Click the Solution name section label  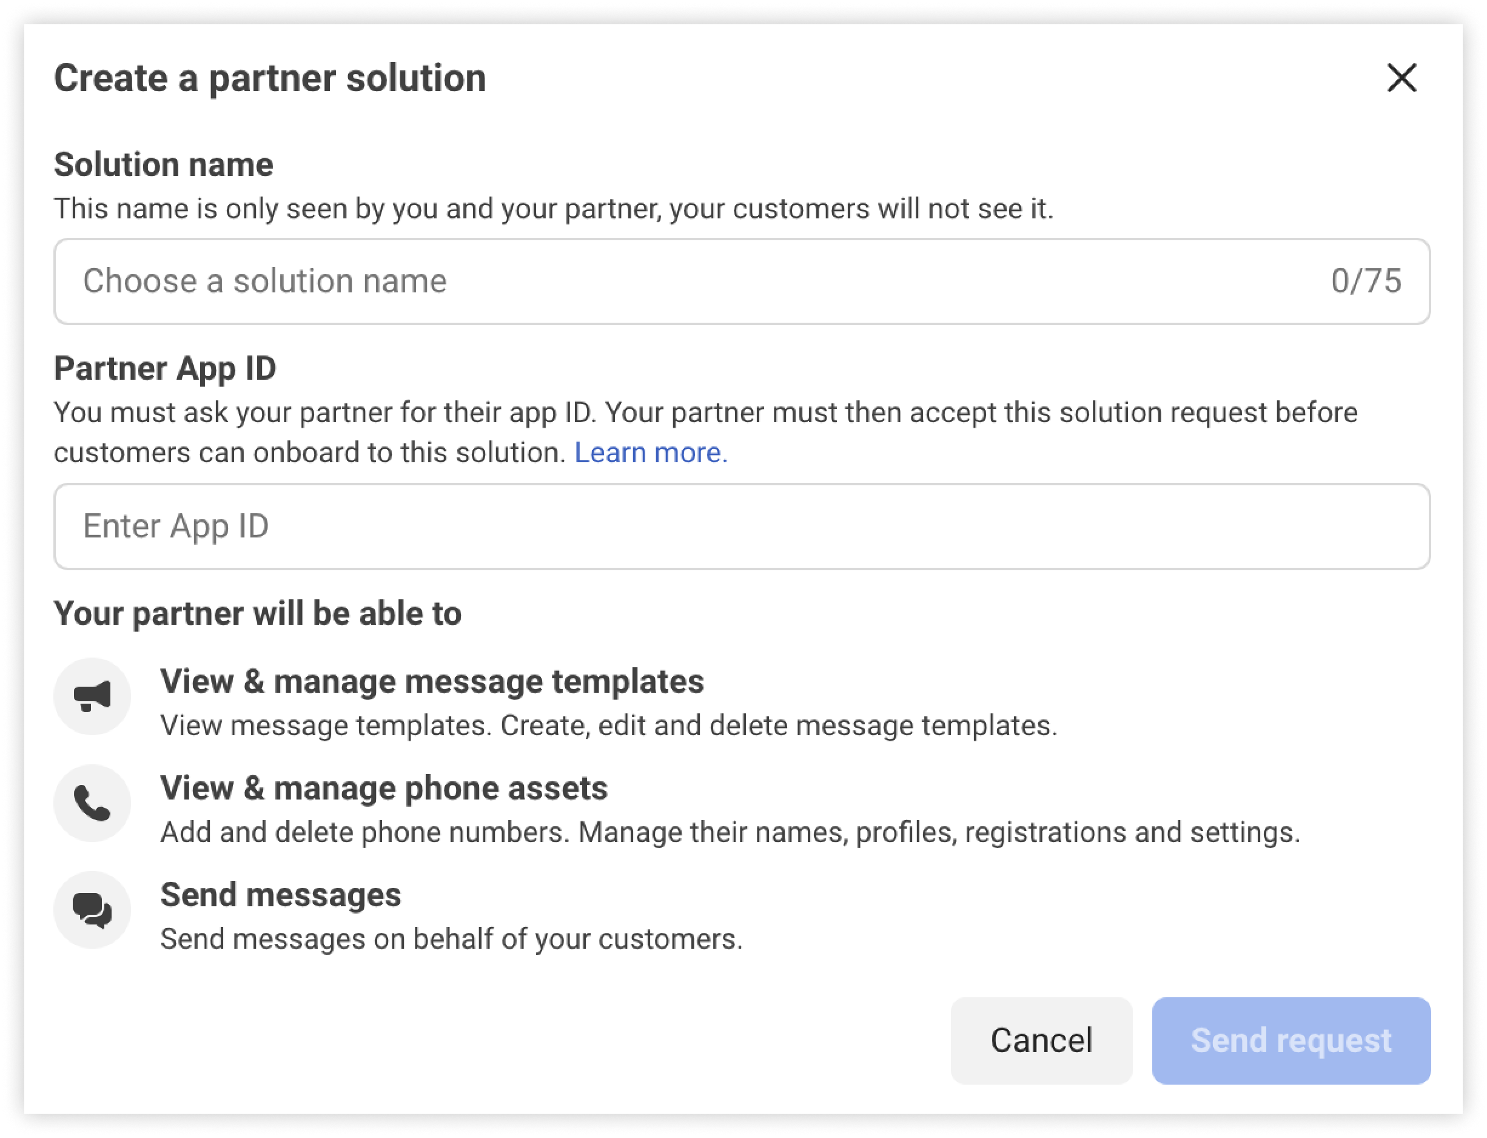point(163,164)
